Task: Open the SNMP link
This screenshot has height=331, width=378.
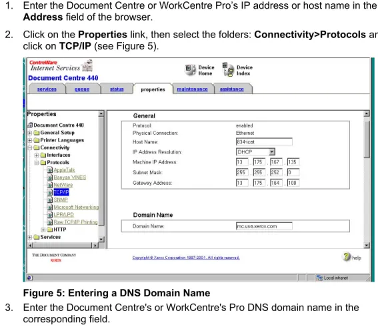Action: tap(61, 200)
